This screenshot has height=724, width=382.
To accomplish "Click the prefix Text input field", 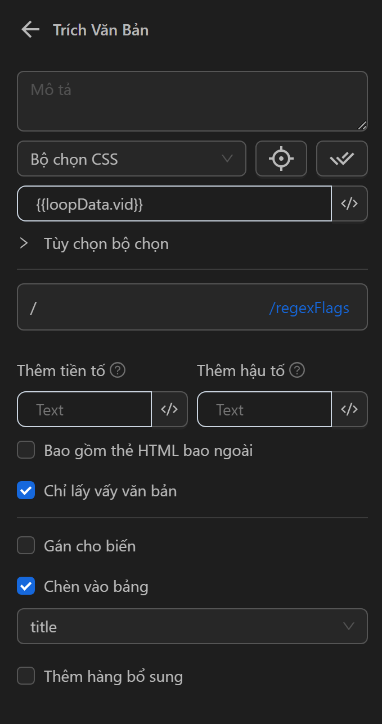I will [x=84, y=409].
